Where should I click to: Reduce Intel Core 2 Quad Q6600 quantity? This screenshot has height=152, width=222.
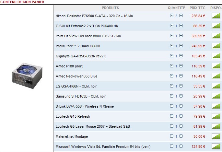[171, 46]
